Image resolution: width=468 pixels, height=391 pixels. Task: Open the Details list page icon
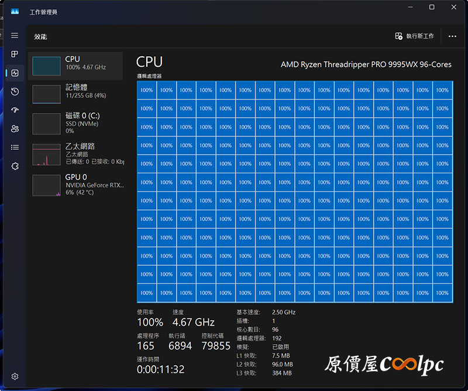[x=15, y=148]
